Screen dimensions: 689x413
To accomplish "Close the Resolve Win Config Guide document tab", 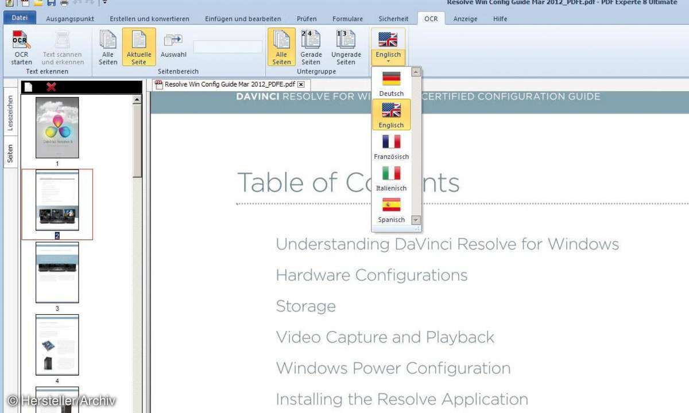I will point(300,84).
